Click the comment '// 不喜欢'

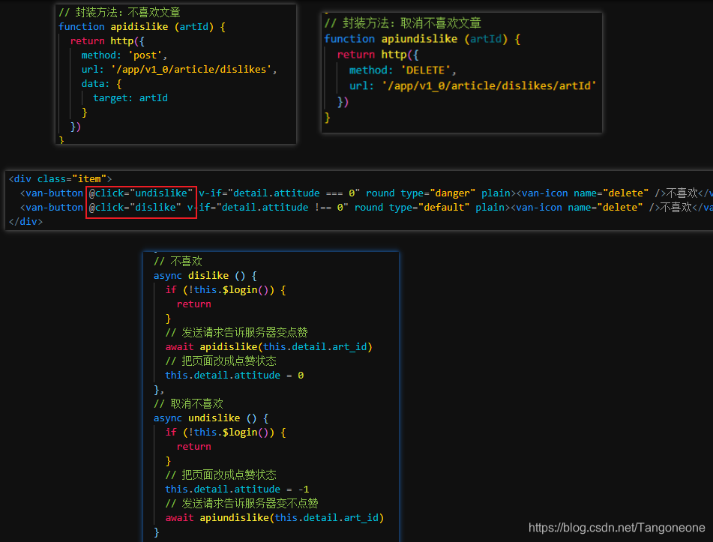[178, 262]
